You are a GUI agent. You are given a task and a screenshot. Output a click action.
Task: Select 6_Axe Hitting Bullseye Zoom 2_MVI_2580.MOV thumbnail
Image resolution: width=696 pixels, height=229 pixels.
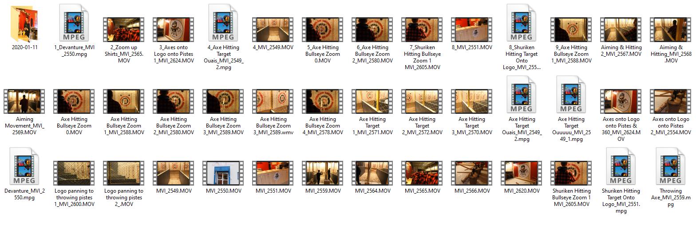(x=372, y=30)
